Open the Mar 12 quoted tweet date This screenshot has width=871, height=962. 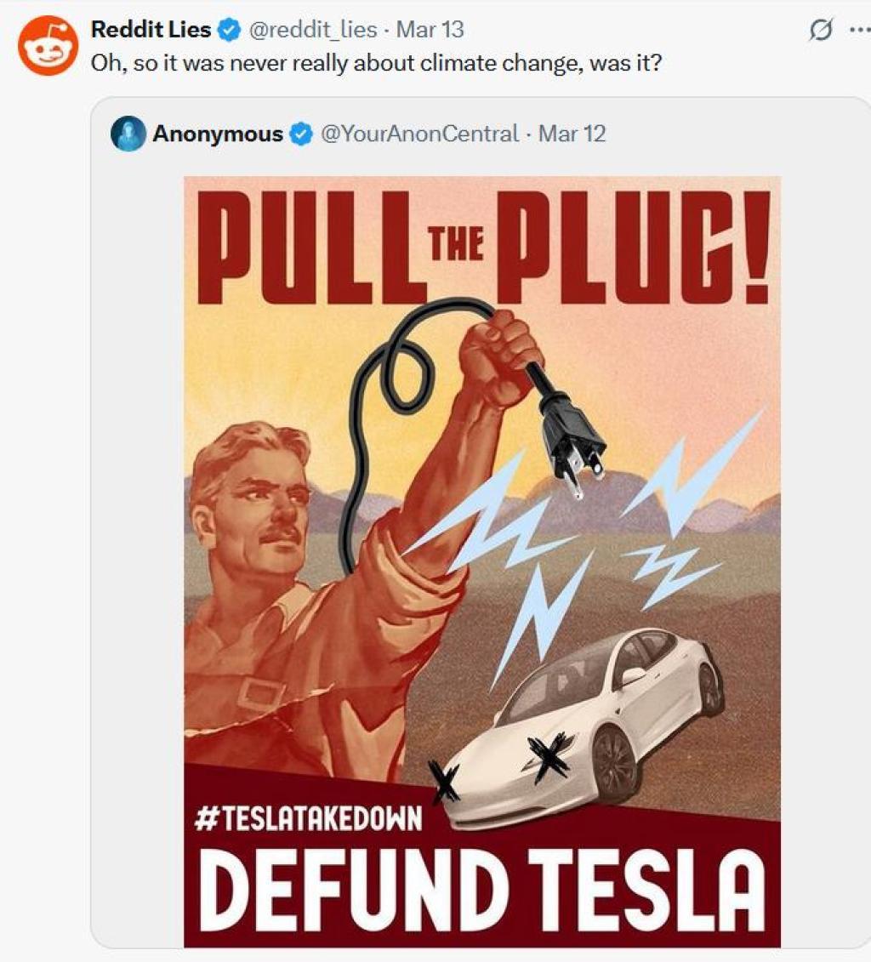click(x=572, y=134)
